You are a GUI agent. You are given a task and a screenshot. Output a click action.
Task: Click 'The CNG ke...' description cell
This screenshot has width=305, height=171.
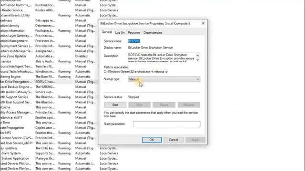pyautogui.click(x=45, y=148)
